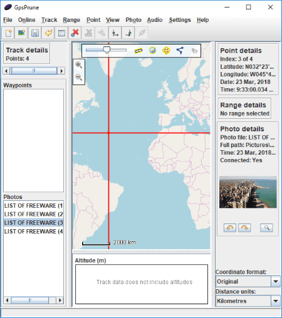The height and width of the screenshot is (318, 282).
Task: Click the Undo toolbar icon
Action: click(x=48, y=33)
